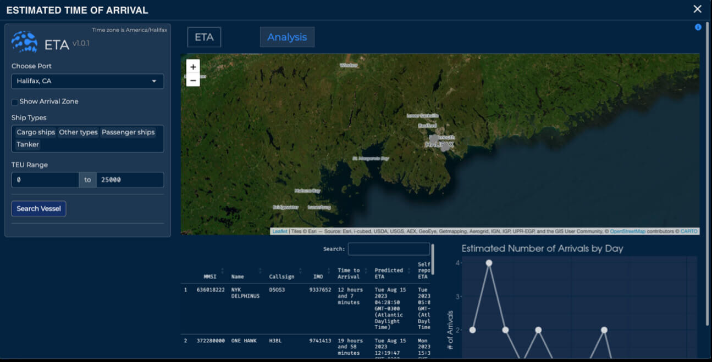Select the Cargo ships tag
The height and width of the screenshot is (362, 712).
(36, 132)
